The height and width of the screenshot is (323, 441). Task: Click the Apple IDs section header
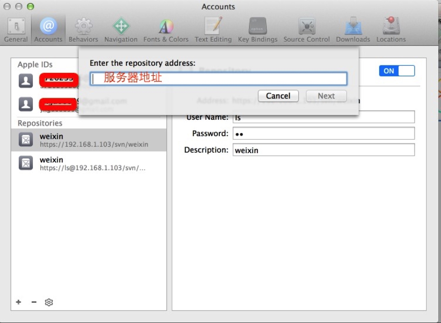coord(35,65)
